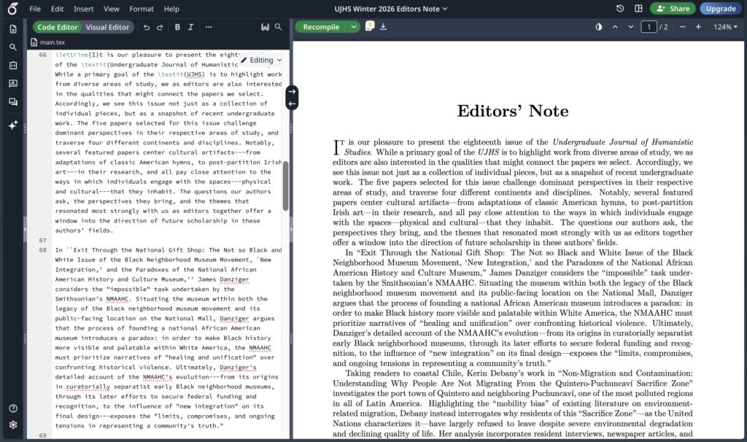Change the editor layout icon
Image resolution: width=747 pixels, height=442 pixels.
(638, 9)
